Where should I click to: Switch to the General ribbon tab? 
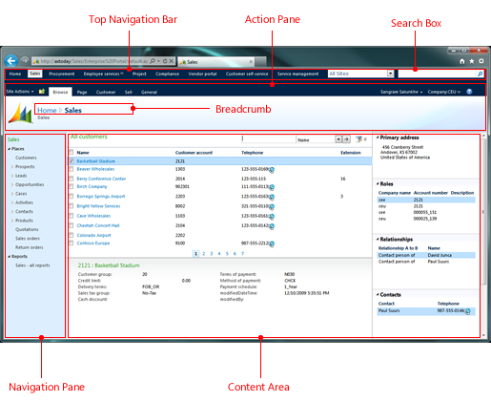pyautogui.click(x=149, y=92)
